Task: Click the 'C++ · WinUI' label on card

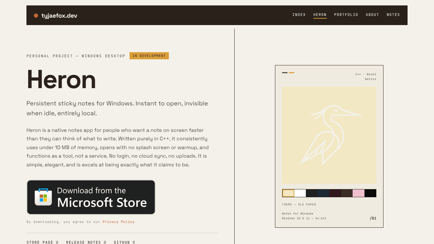Action: coord(366,74)
